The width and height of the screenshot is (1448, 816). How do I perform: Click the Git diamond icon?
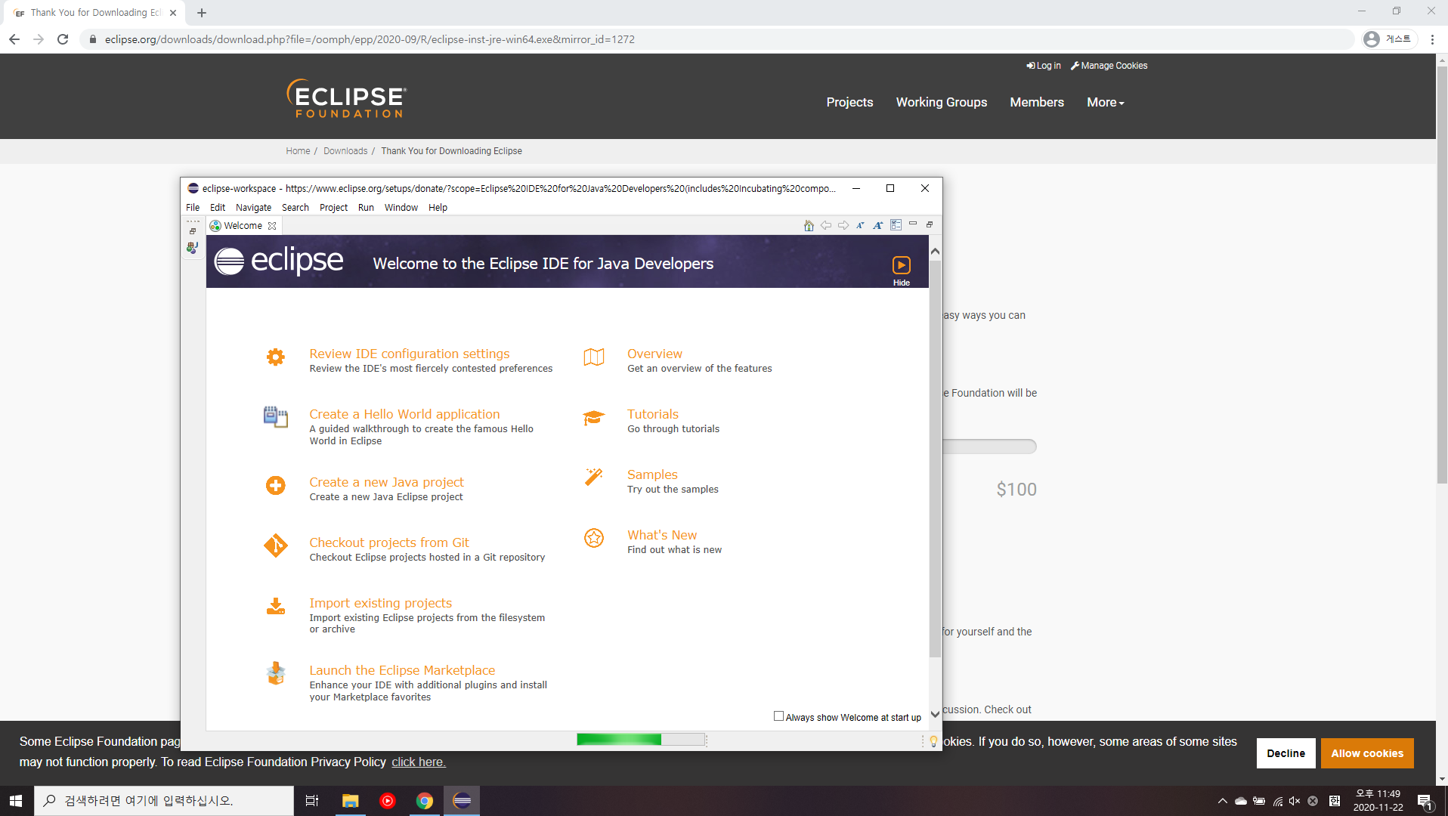[x=276, y=545]
